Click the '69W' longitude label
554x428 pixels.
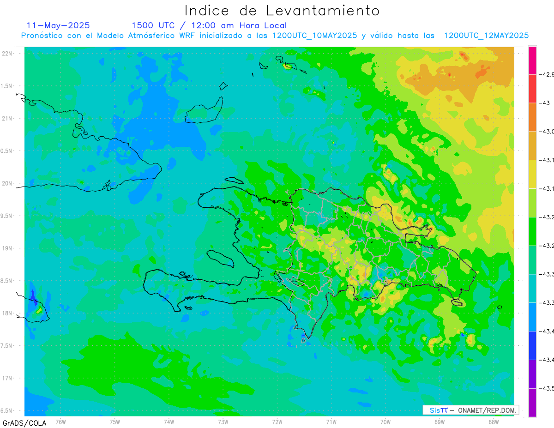click(x=439, y=421)
